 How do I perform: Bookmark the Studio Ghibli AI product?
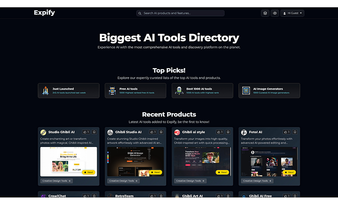click(x=94, y=132)
